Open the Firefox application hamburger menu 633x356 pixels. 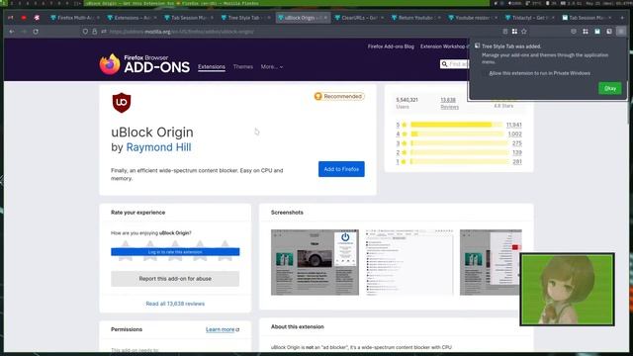pyautogui.click(x=621, y=32)
